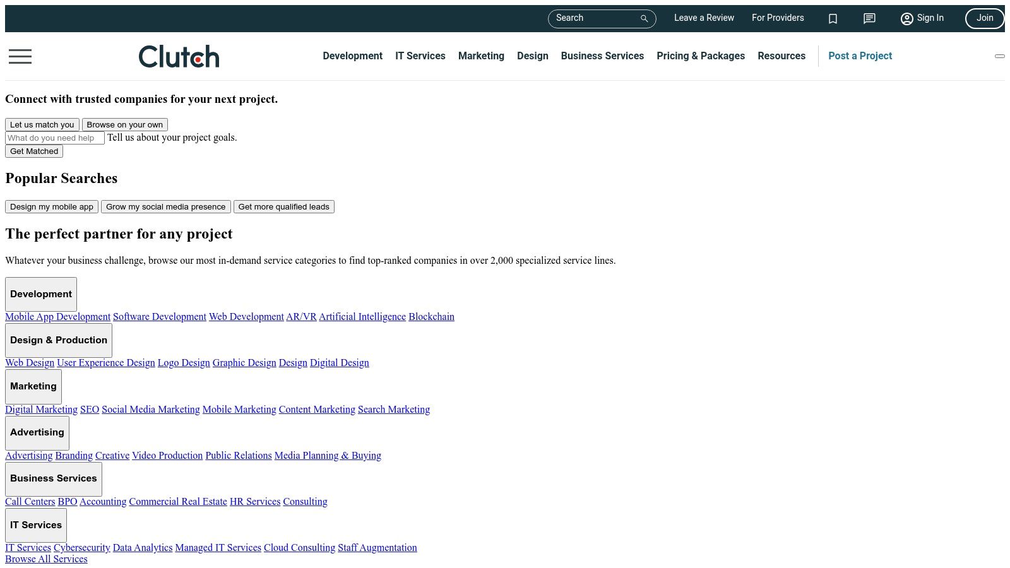Choose 'Get more qualified leads'
Viewport: 1010px width, 568px height.
[284, 207]
